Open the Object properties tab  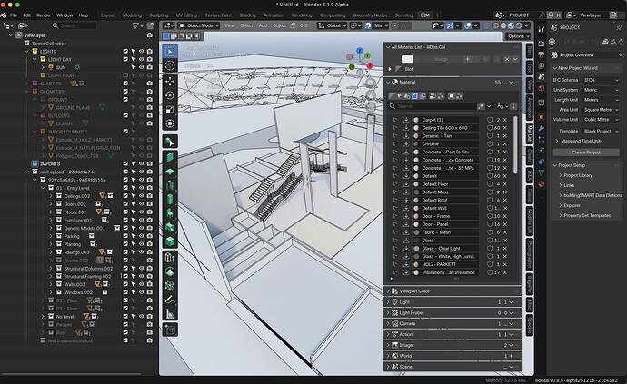point(541,117)
